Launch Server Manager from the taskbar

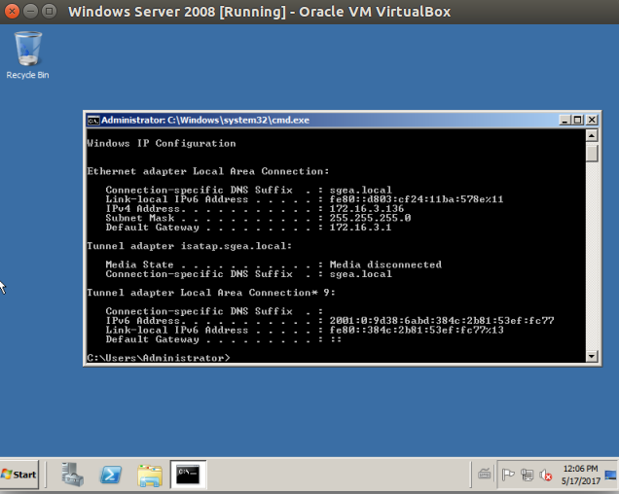point(72,475)
